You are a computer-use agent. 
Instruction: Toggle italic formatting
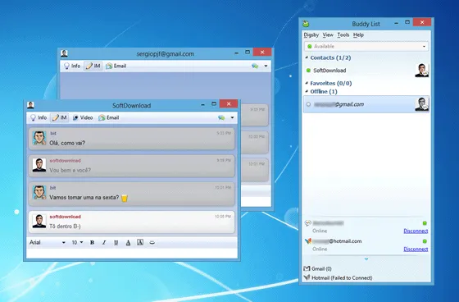point(104,242)
